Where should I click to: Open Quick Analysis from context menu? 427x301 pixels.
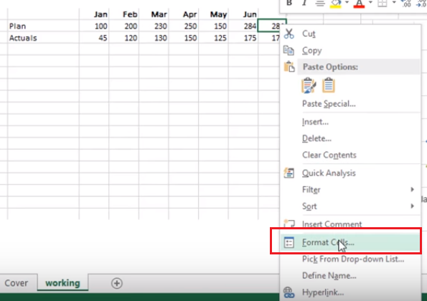[x=350, y=173]
